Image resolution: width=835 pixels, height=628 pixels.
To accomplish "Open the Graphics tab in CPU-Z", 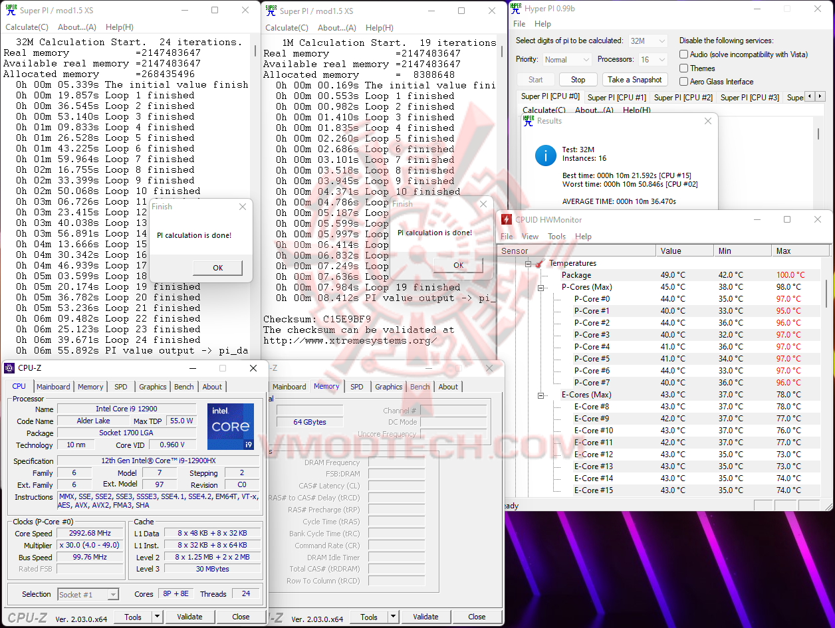I will click(x=152, y=387).
